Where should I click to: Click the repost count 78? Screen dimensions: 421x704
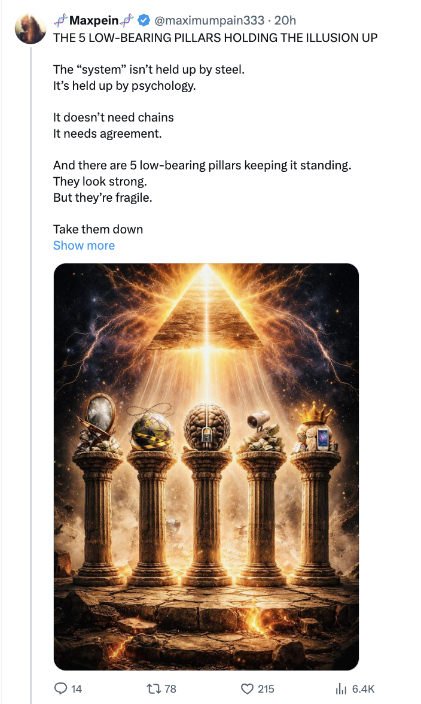pos(170,689)
